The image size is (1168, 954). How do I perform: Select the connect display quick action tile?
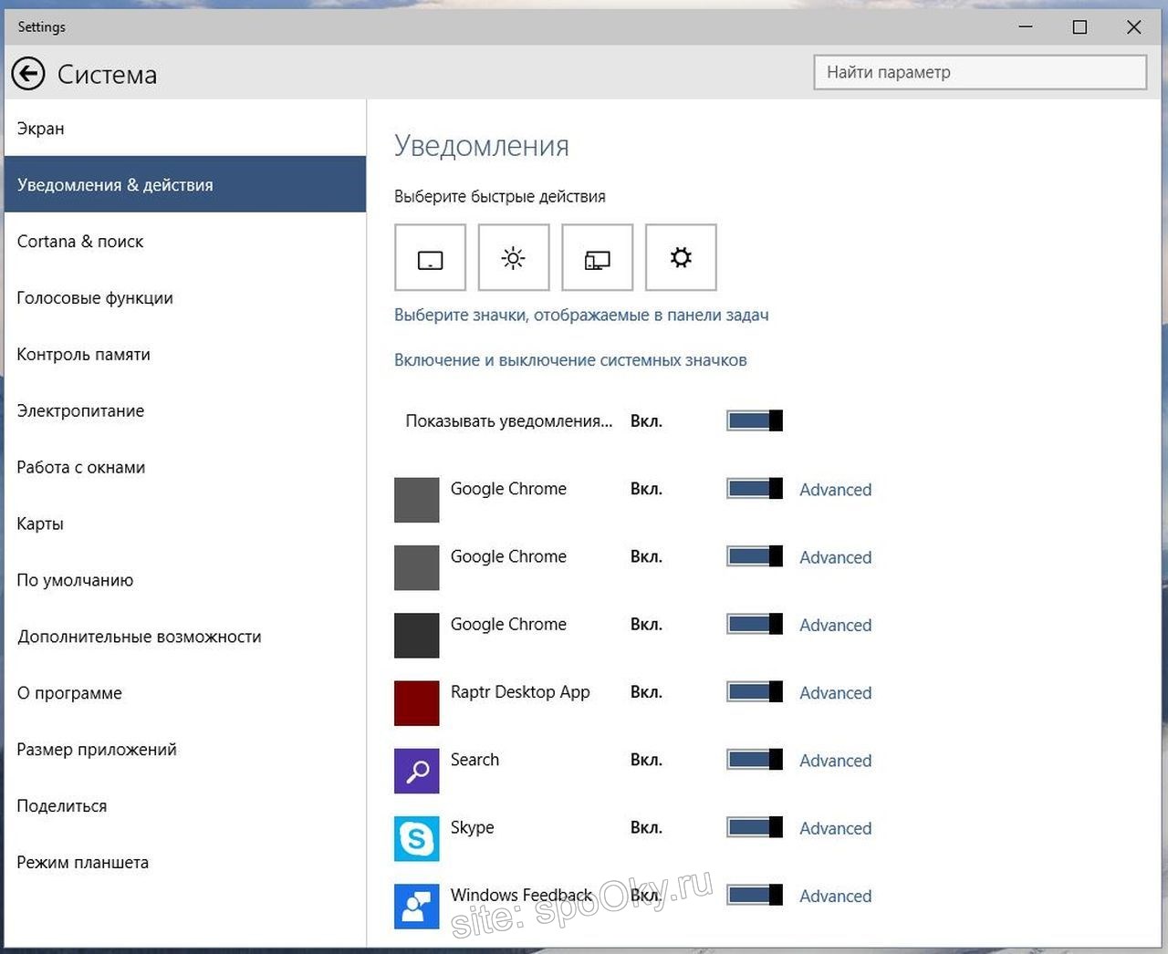pos(598,257)
